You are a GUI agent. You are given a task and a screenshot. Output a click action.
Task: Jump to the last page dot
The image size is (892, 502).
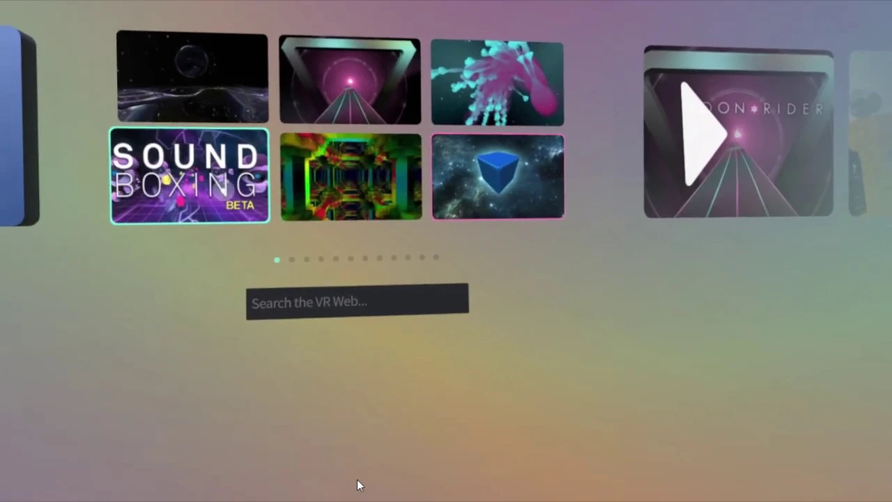(x=436, y=257)
